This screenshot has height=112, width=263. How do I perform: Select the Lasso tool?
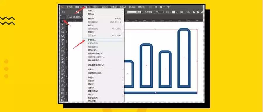pyautogui.click(x=63, y=32)
